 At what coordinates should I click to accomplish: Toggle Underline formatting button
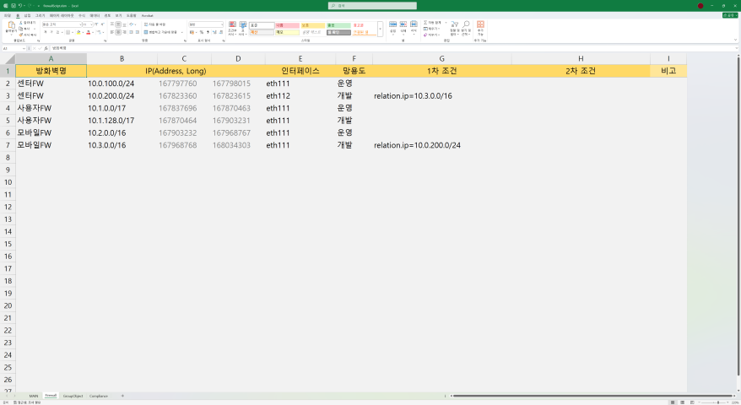coord(57,32)
